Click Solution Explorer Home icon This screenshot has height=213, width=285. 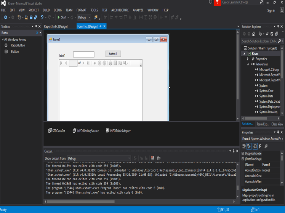tap(253, 34)
